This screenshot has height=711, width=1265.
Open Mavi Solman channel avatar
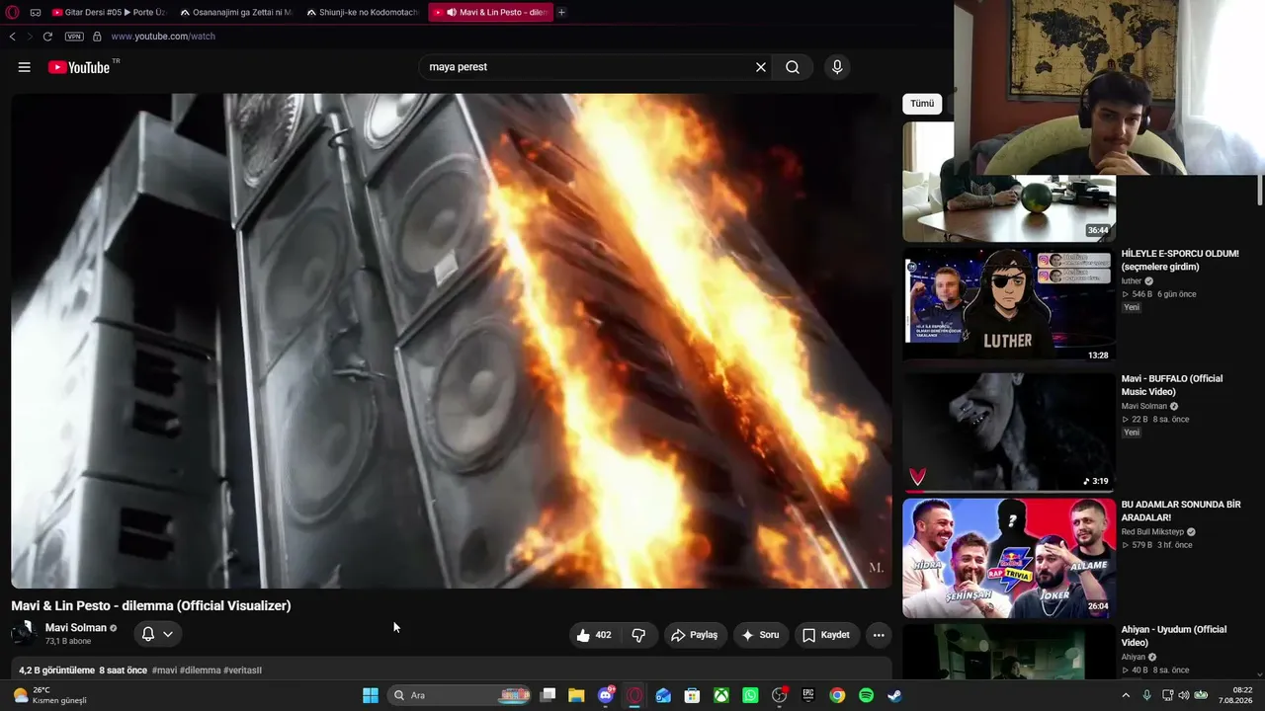click(24, 634)
